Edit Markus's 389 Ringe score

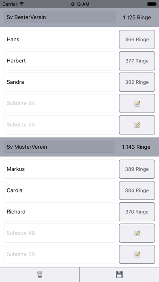click(x=137, y=169)
